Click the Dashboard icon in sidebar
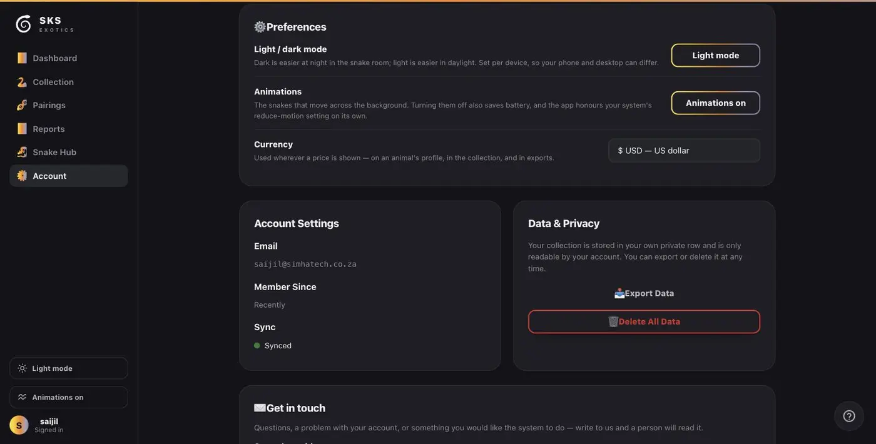 (x=22, y=58)
